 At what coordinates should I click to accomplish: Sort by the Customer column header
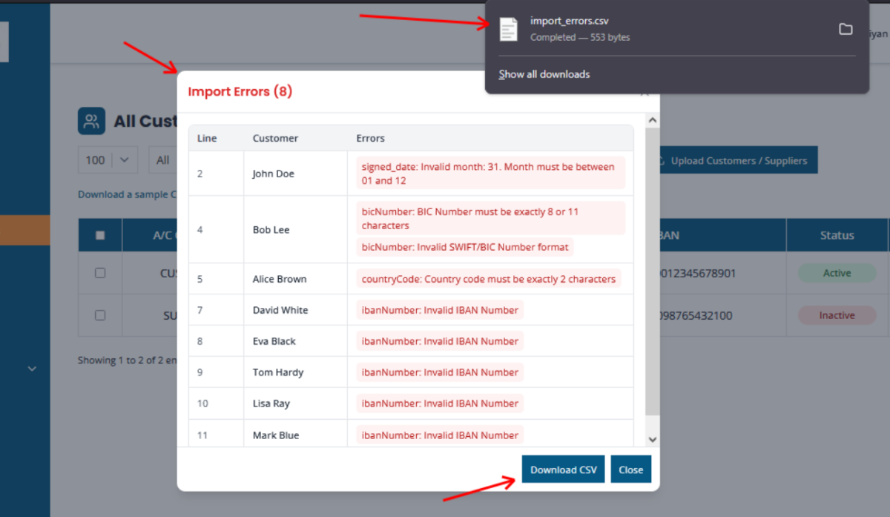click(x=275, y=138)
